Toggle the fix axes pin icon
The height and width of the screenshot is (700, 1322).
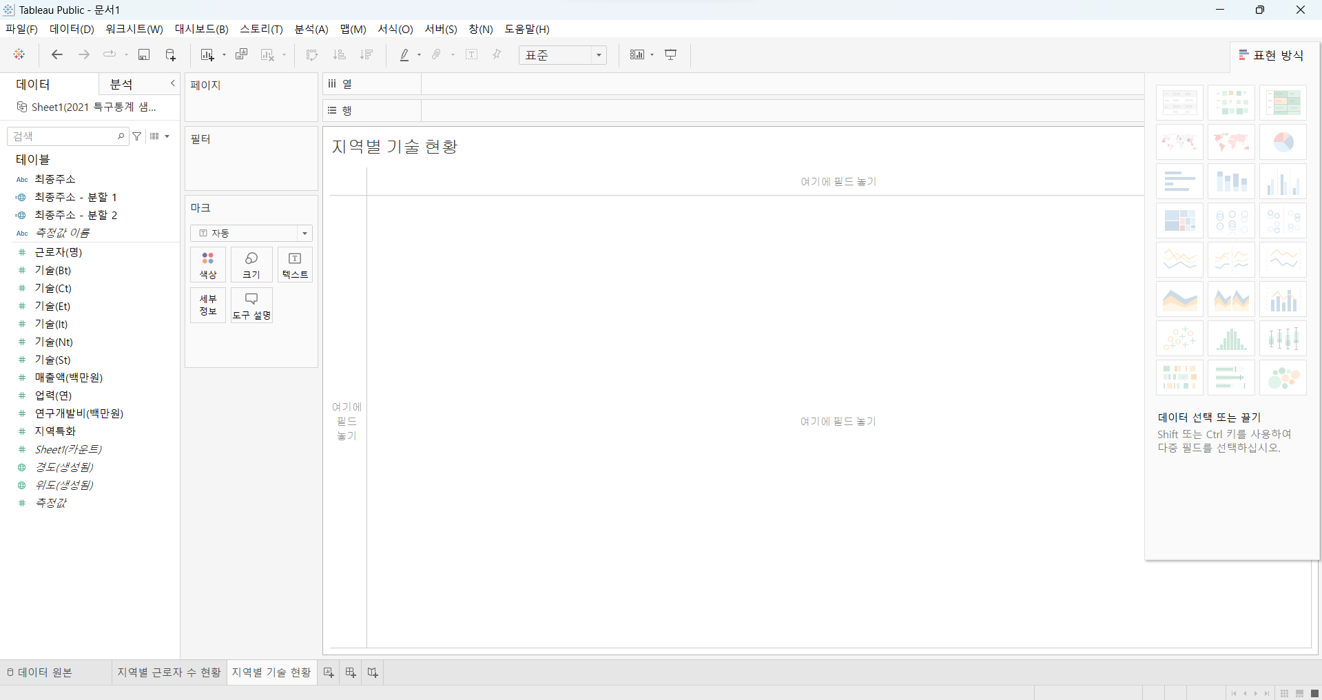497,54
